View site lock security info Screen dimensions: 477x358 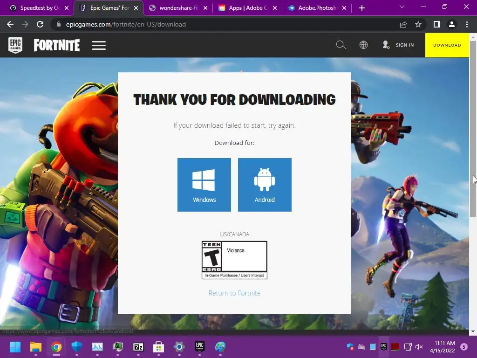click(59, 24)
